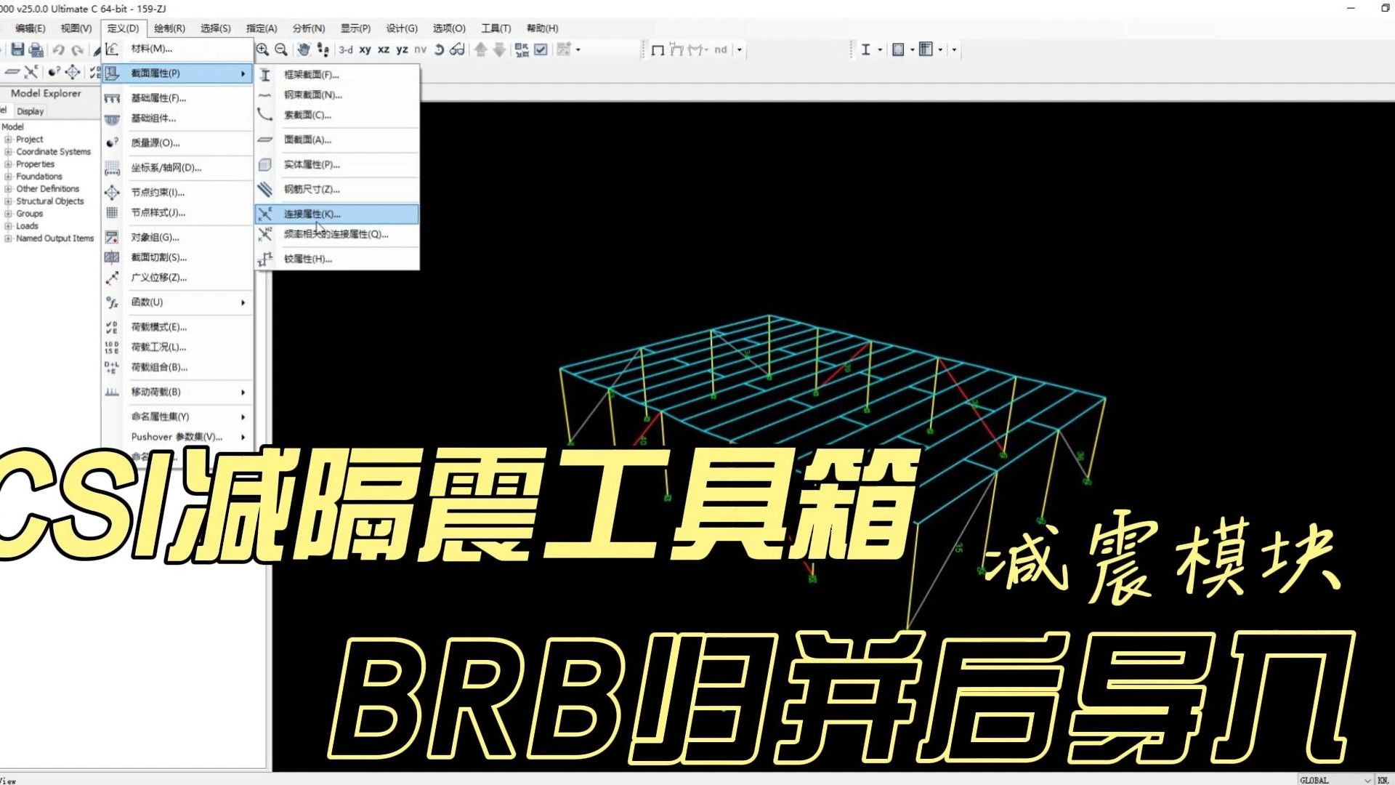Image resolution: width=1395 pixels, height=785 pixels.
Task: Expand the Loads tree node
Action: pyautogui.click(x=8, y=226)
